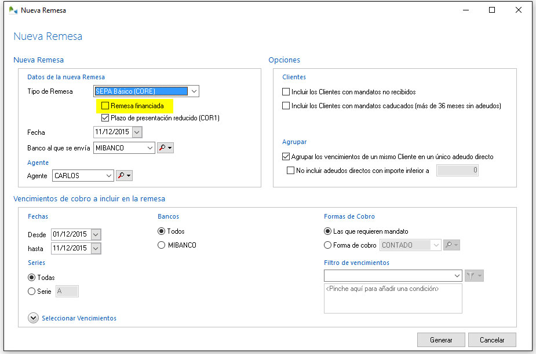The height and width of the screenshot is (354, 536).
Task: Uncheck Plazo de presentación reducido (COR1)
Action: pyautogui.click(x=105, y=118)
